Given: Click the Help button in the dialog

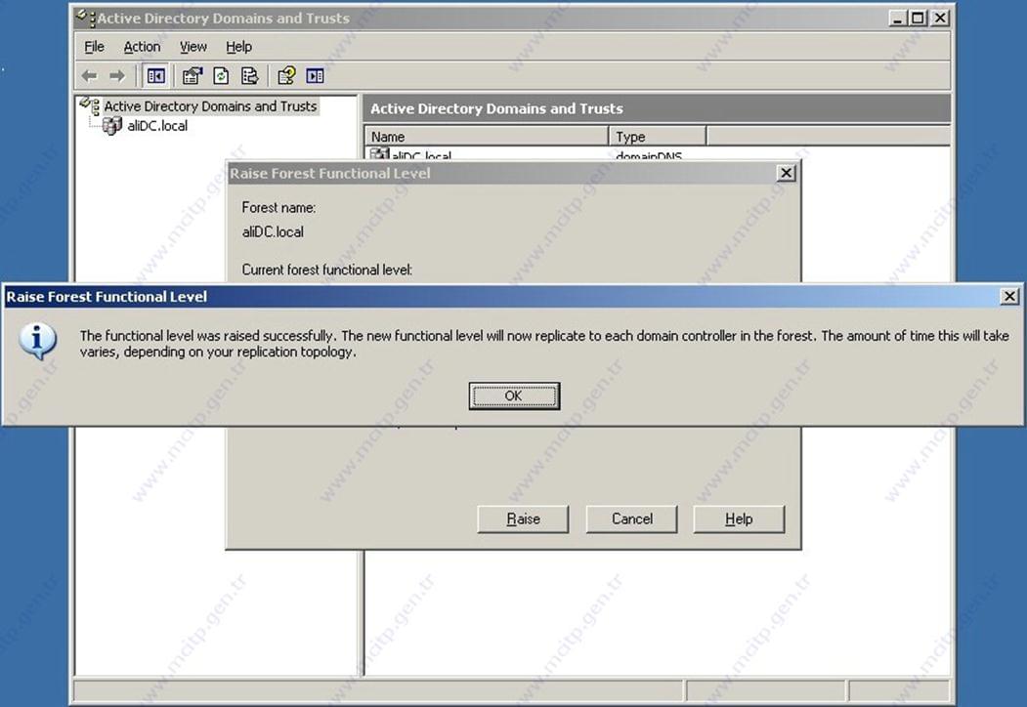Looking at the screenshot, I should point(739,520).
